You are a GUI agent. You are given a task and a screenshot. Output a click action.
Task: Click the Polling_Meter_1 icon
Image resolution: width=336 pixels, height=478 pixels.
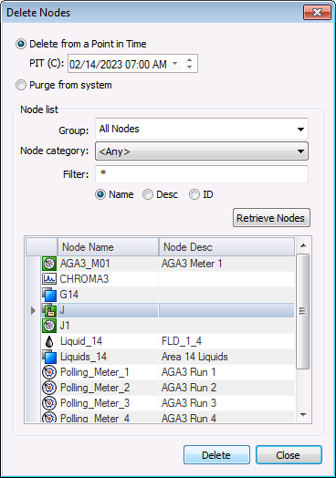coord(49,372)
